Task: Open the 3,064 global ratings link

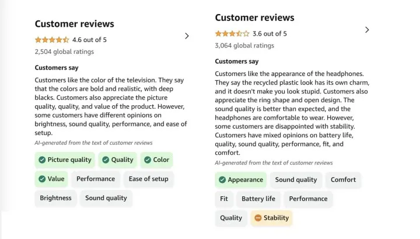Action: 244,46
